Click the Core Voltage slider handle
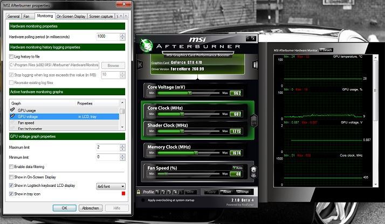The height and width of the screenshot is (224, 385). pos(190,93)
